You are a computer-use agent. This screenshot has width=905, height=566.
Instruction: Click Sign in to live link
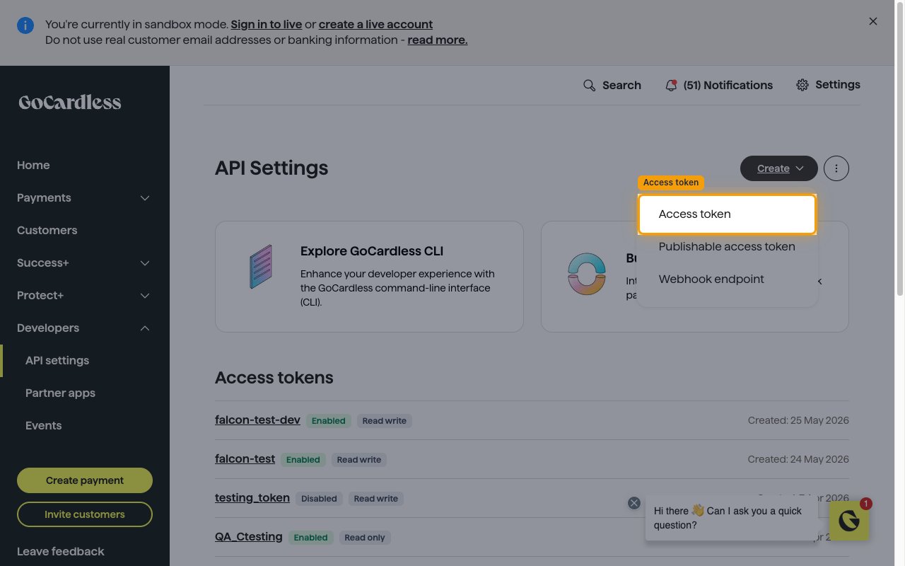(x=266, y=24)
